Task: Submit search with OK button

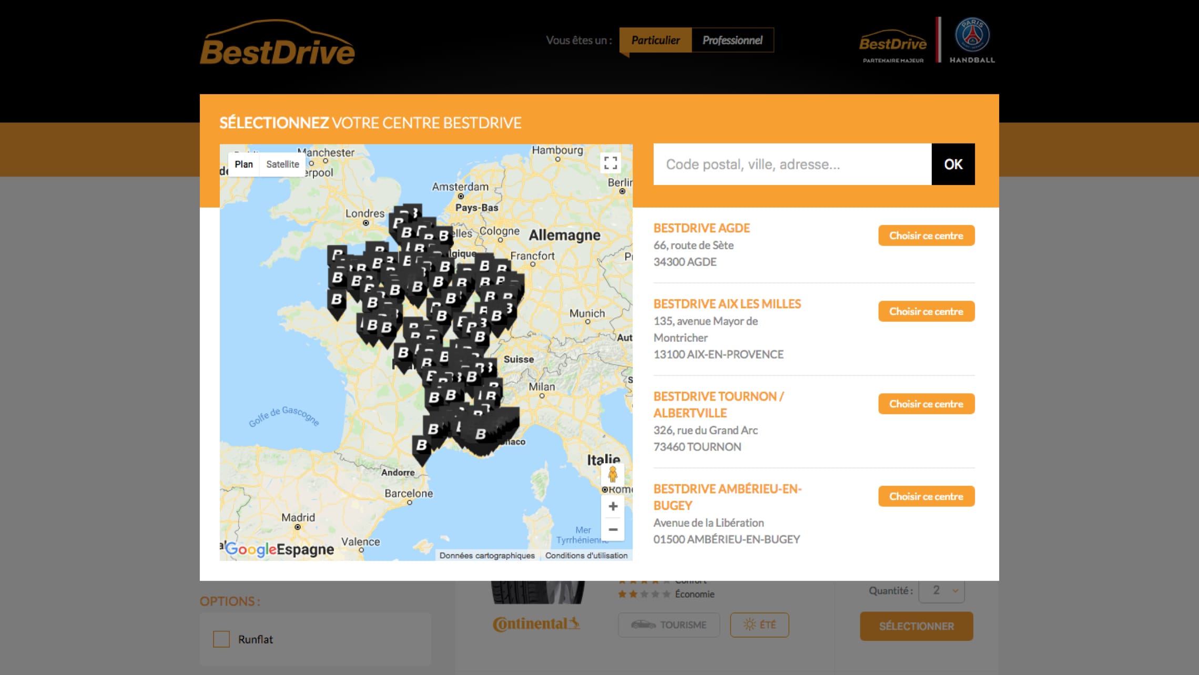Action: click(953, 164)
